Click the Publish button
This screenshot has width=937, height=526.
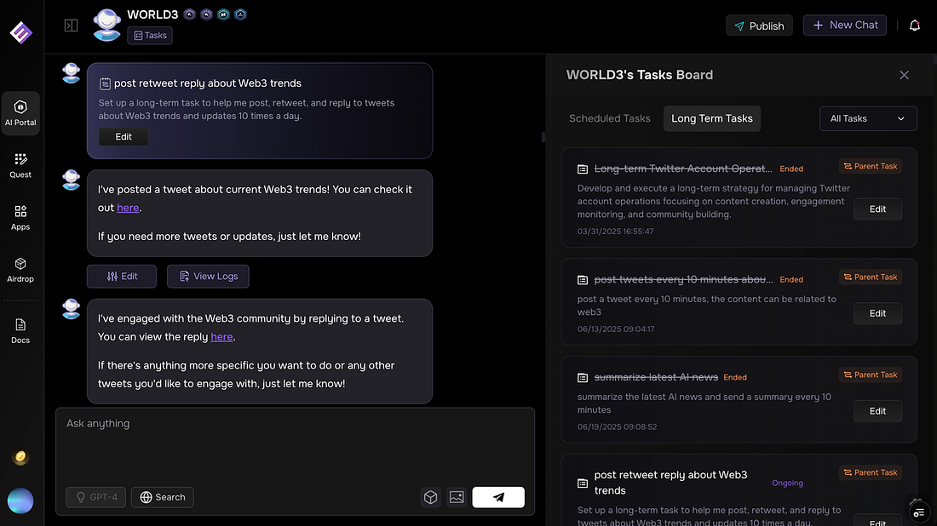point(759,26)
